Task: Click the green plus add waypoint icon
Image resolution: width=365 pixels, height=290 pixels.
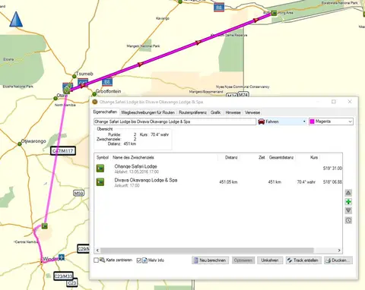Action: [x=348, y=202]
